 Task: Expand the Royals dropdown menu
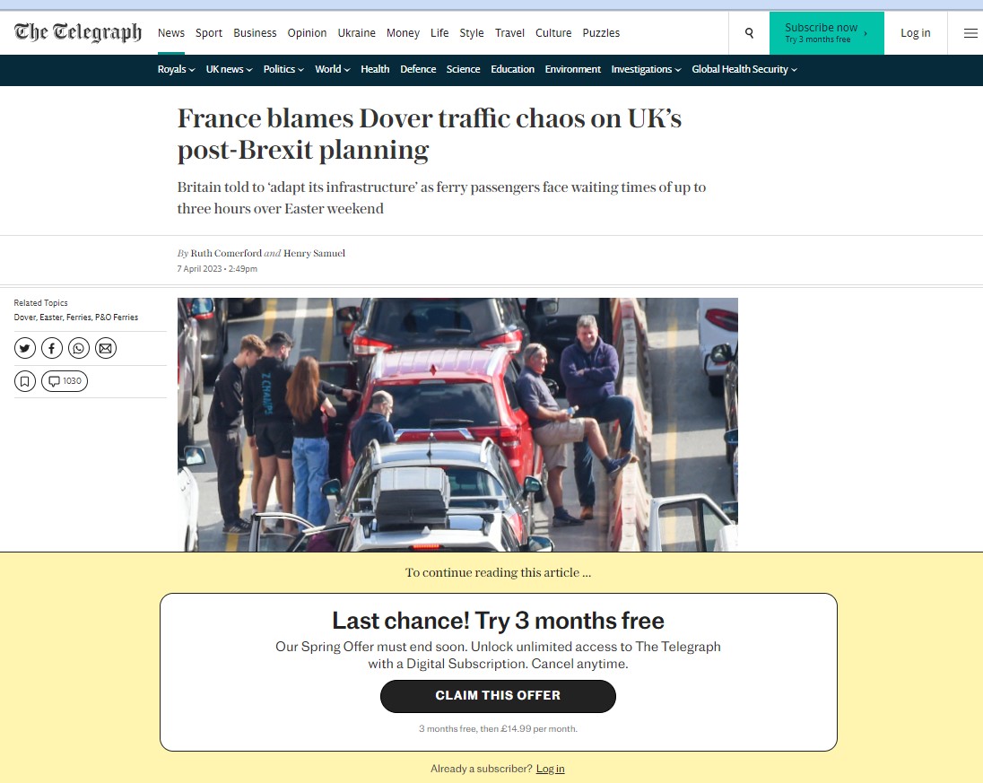click(x=176, y=70)
